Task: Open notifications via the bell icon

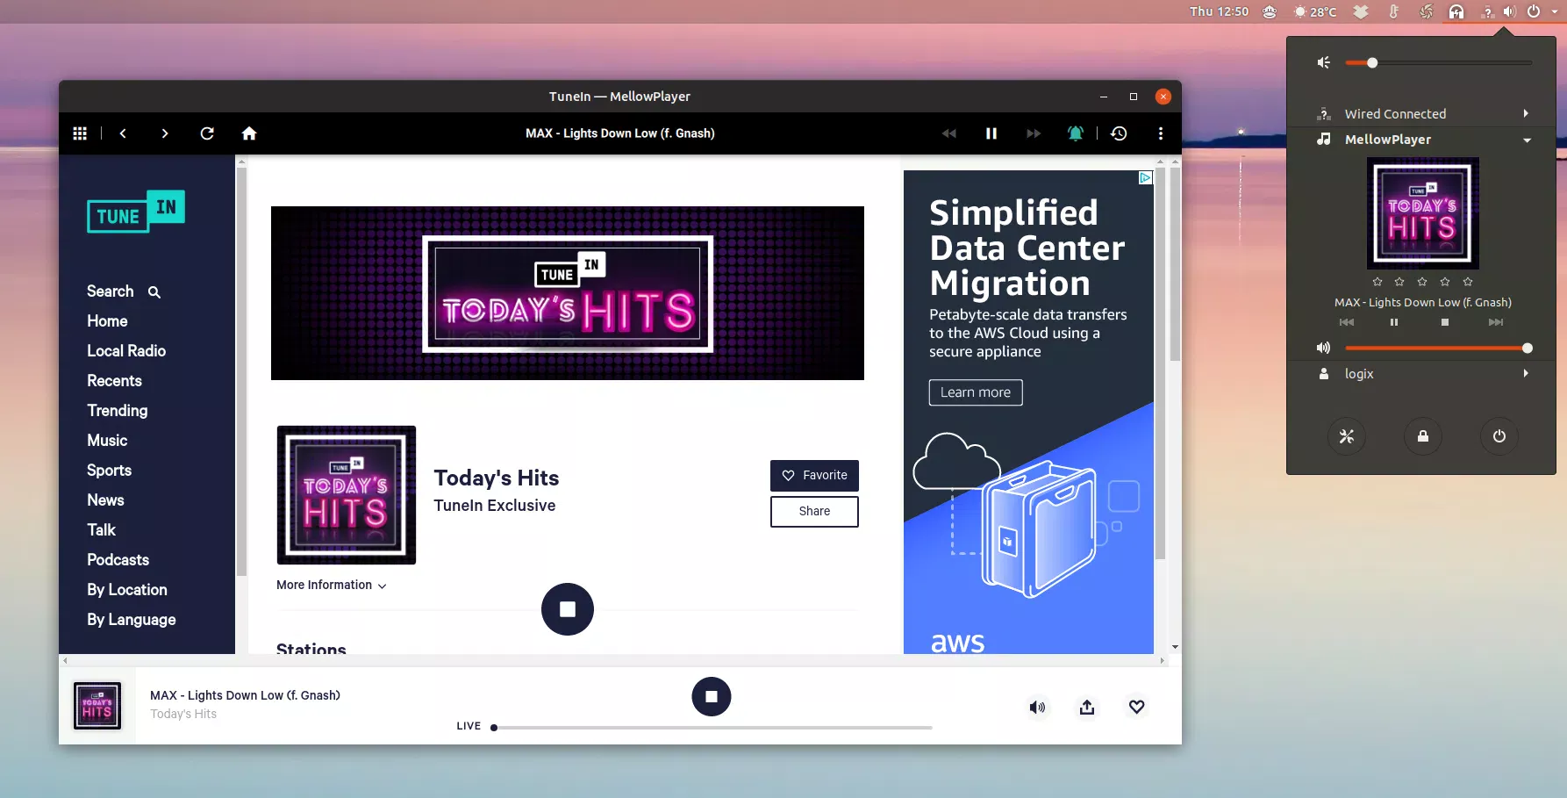Action: coord(1076,133)
